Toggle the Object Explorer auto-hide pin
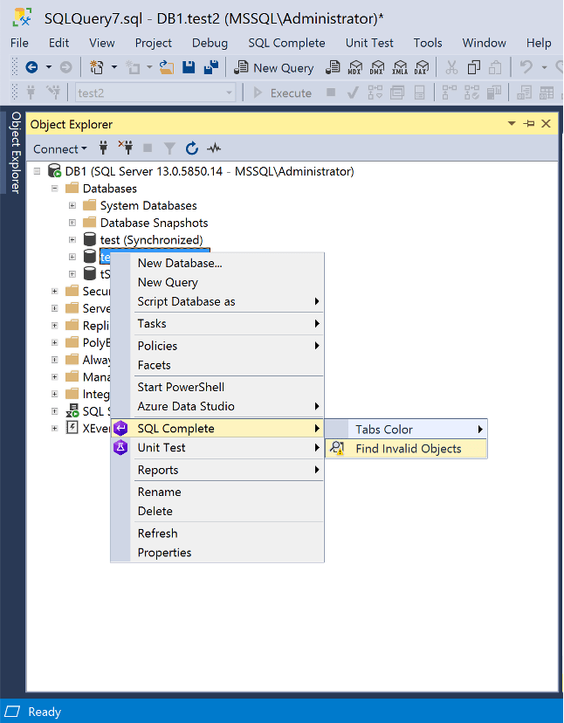 pos(528,124)
